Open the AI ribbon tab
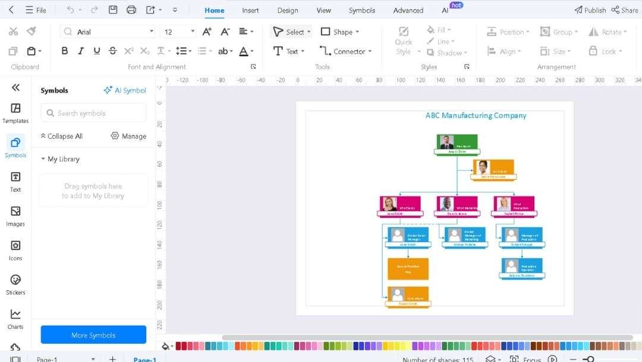This screenshot has width=642, height=362. coord(445,10)
